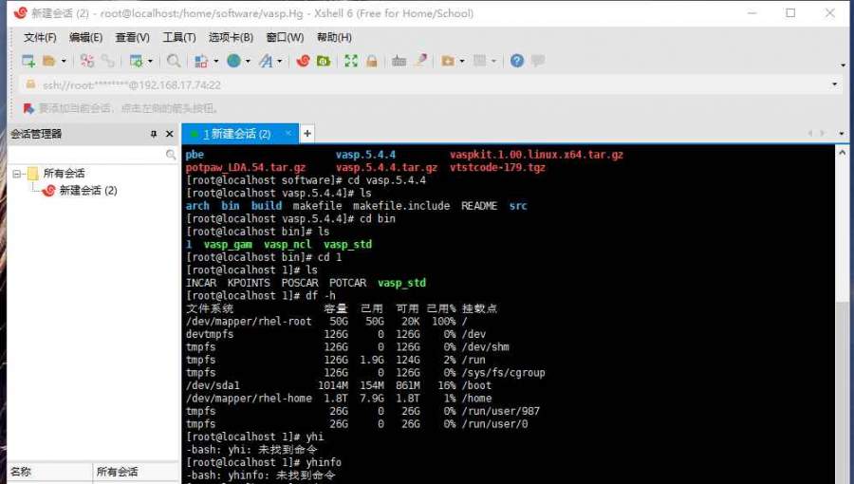This screenshot has height=484, width=854.
Task: Launch Xftp with the red swirl icon
Action: (304, 61)
